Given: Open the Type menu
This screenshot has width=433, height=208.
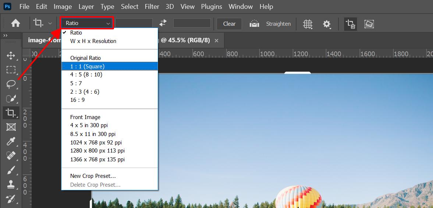Looking at the screenshot, I should point(107,7).
